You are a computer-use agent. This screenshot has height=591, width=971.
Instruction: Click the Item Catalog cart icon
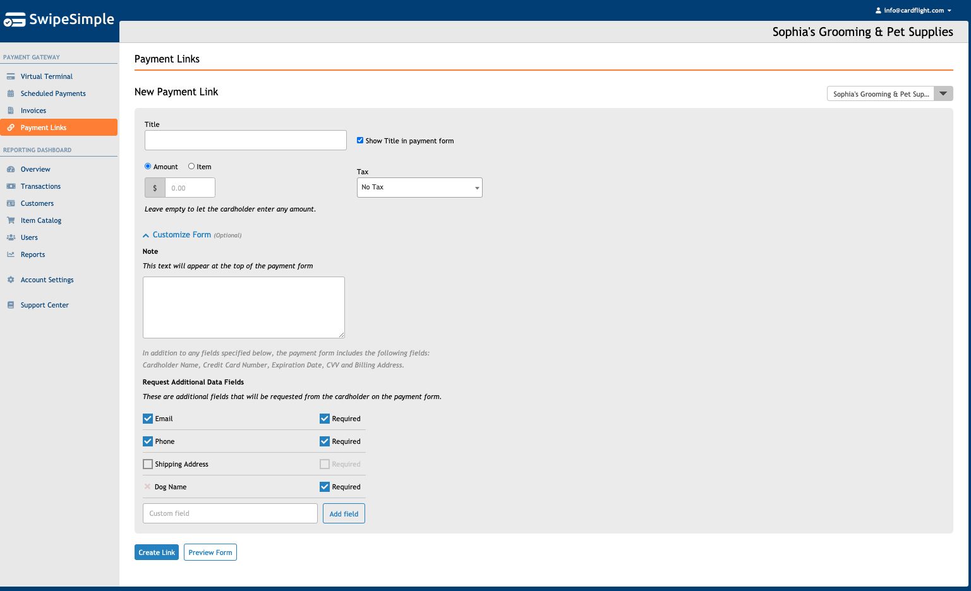(x=11, y=220)
